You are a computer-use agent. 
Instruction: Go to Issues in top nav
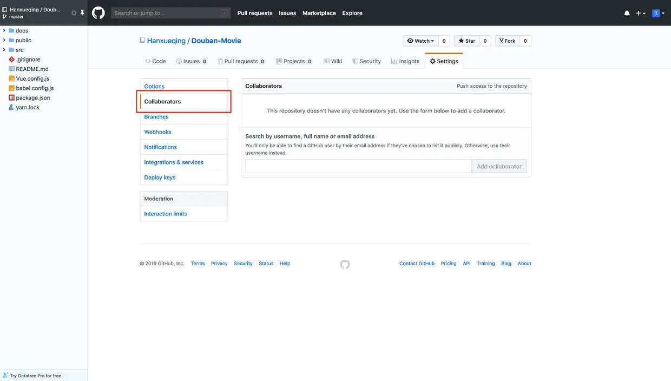287,13
